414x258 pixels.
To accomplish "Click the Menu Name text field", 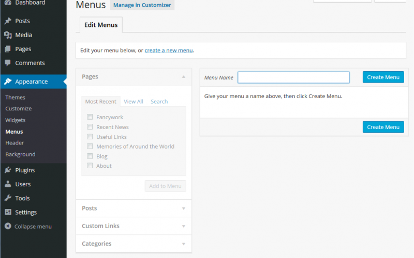I will (x=293, y=77).
